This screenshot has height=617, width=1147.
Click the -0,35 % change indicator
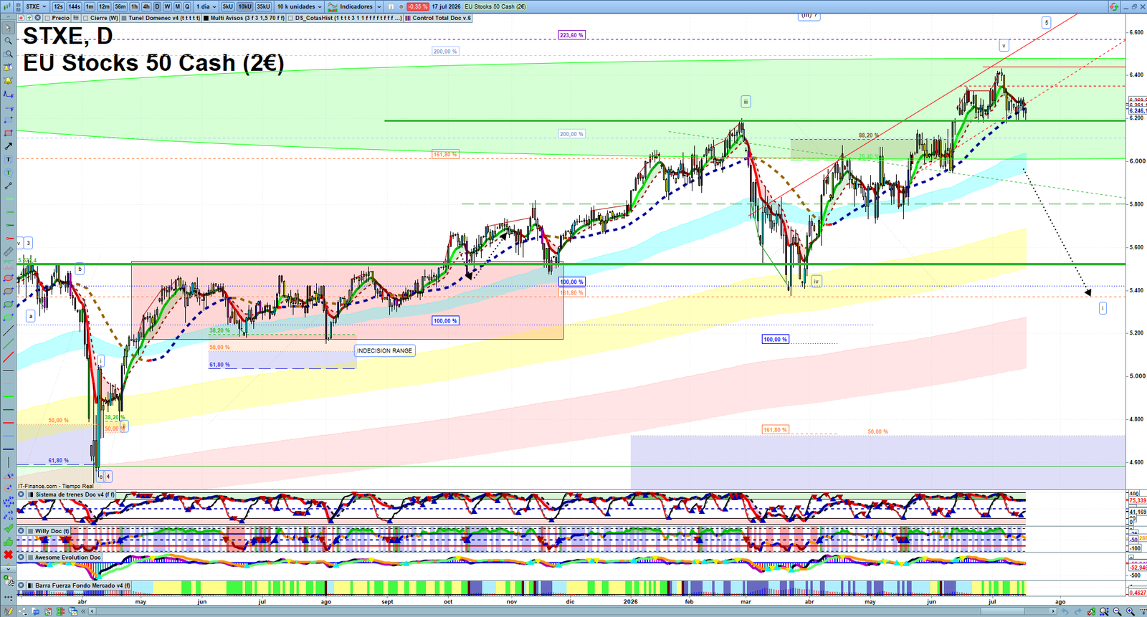[418, 6]
